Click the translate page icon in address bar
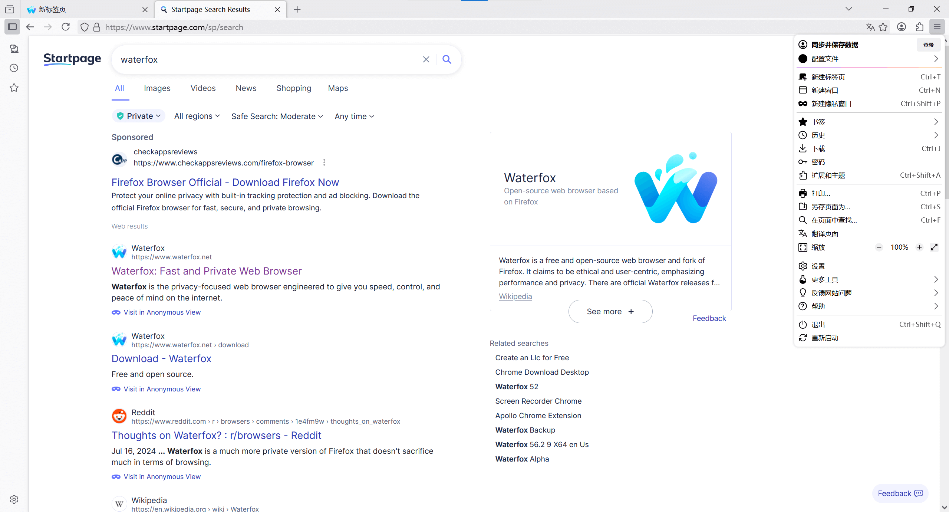The image size is (949, 512). click(870, 27)
